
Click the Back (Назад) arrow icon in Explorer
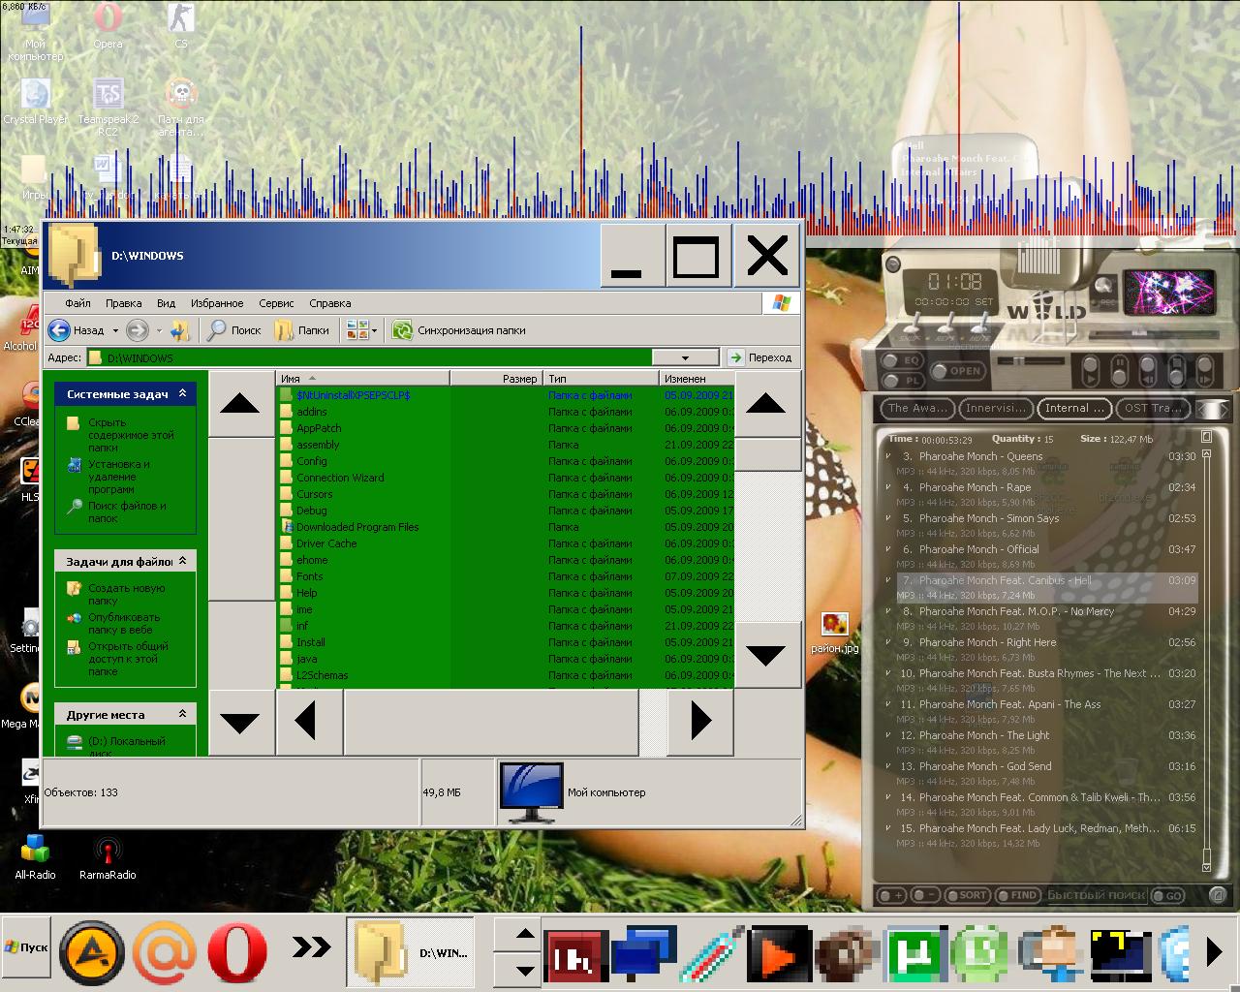click(60, 330)
